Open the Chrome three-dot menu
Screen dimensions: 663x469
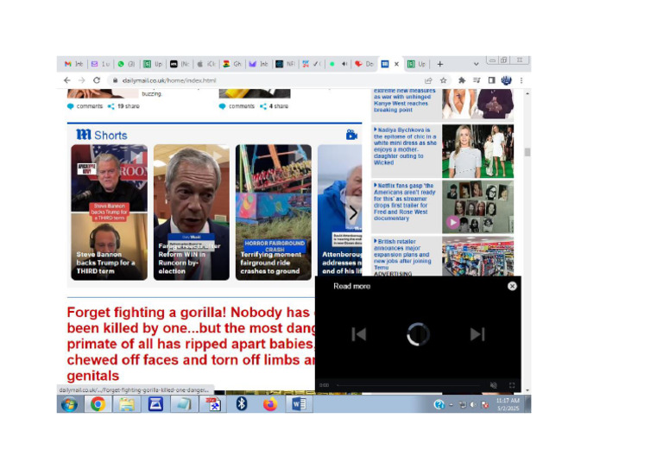[x=521, y=80]
